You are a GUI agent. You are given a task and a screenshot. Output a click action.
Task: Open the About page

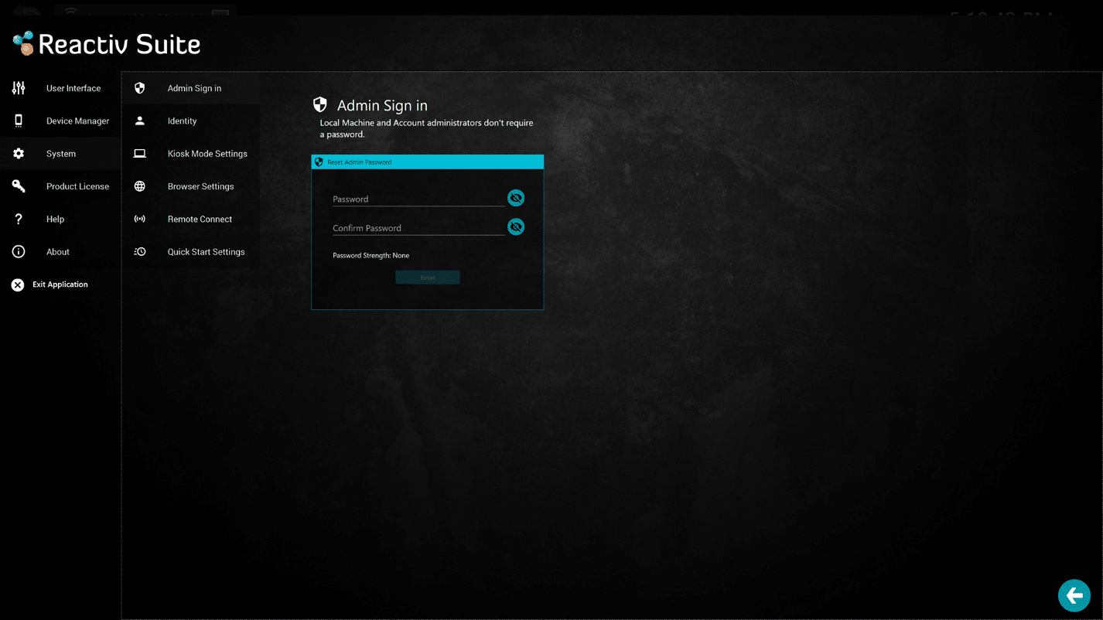click(60, 252)
